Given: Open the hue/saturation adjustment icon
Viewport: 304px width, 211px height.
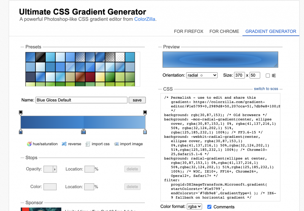Looking at the screenshot, I should click(x=29, y=144).
